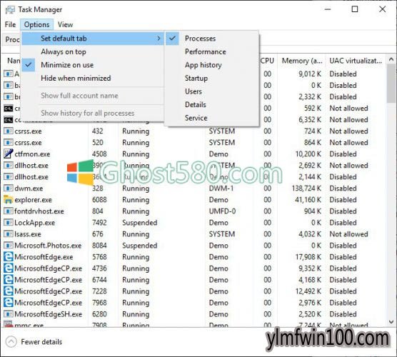Viewport: 397px width, 357px height.
Task: Click the 10,200 K memory value
Action: click(x=308, y=154)
